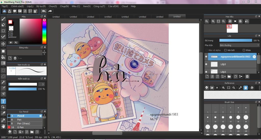The image size is (261, 140).
Task: Enable Xén bớt checkbox
Action: pos(225,50)
